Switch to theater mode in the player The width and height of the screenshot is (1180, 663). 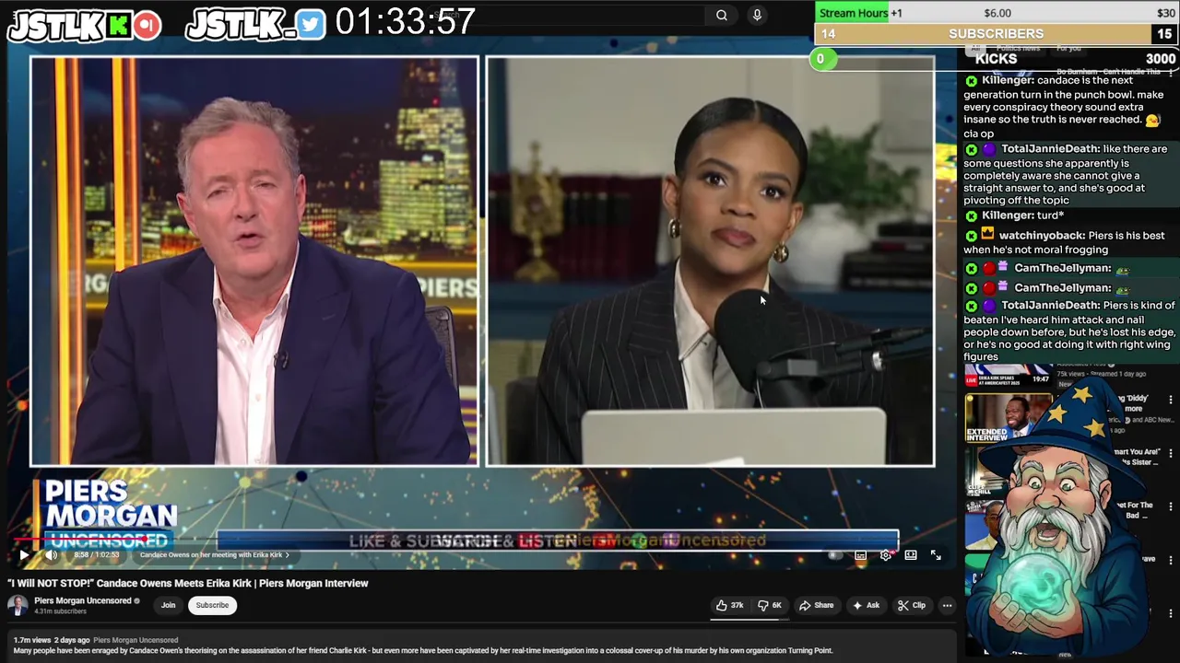(x=911, y=555)
